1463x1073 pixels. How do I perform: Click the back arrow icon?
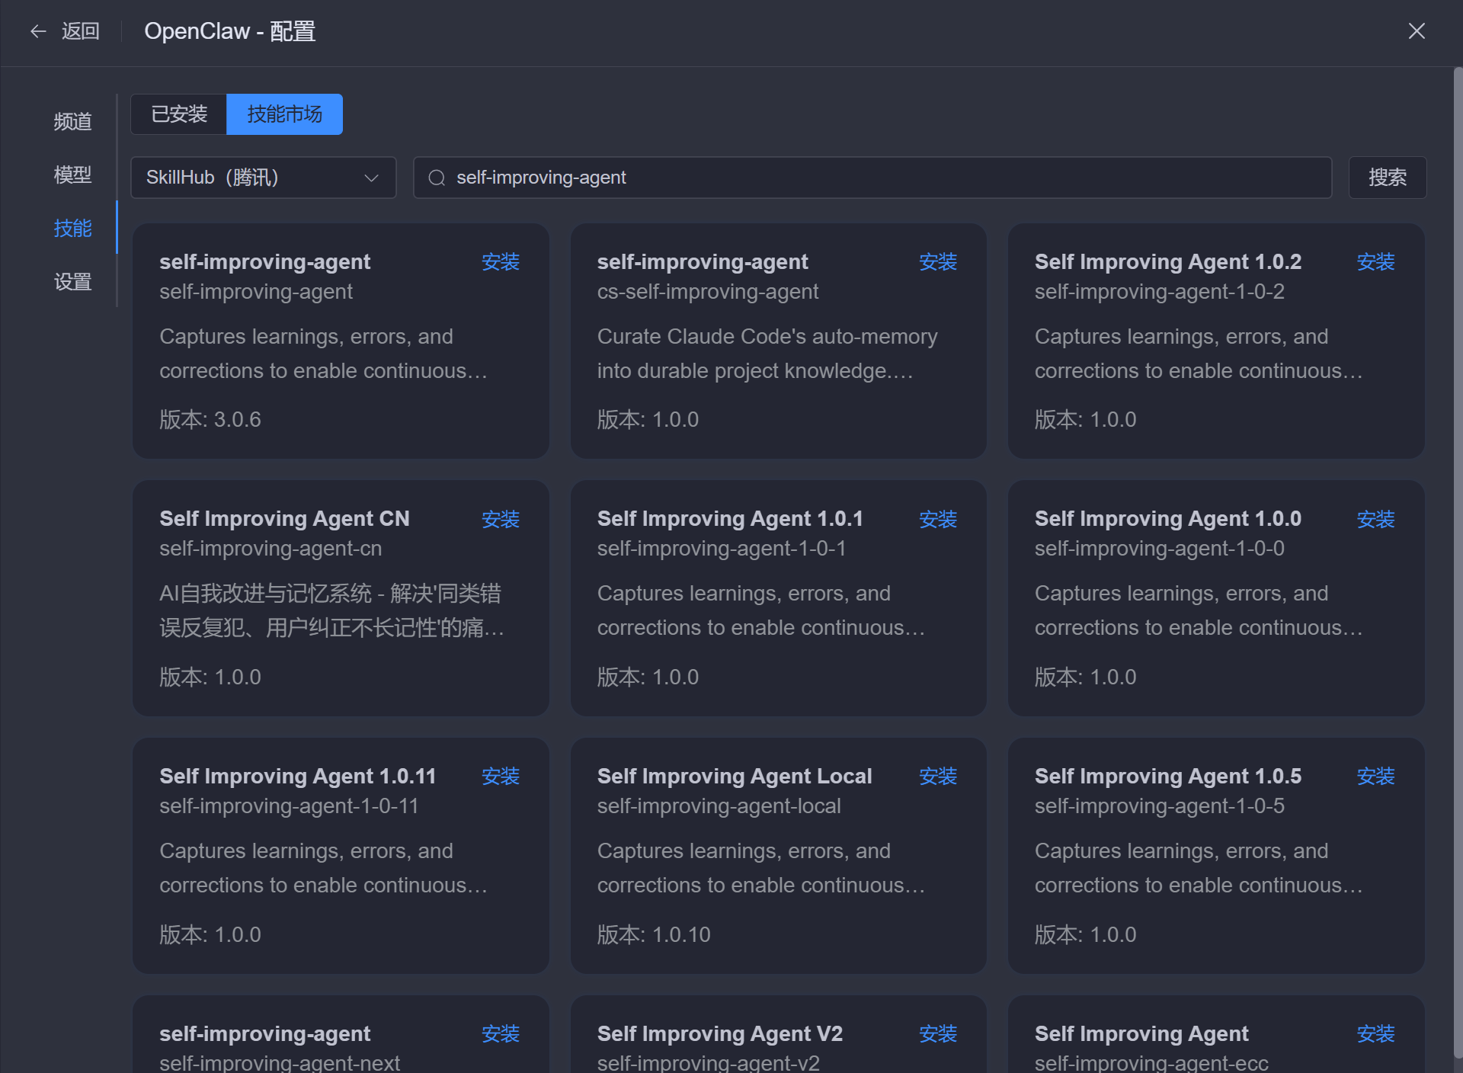click(x=38, y=31)
